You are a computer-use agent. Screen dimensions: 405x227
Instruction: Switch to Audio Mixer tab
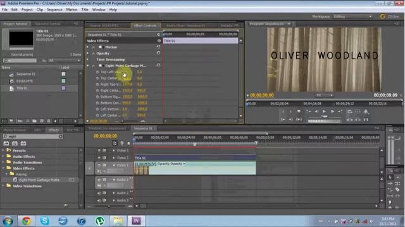(x=186, y=25)
